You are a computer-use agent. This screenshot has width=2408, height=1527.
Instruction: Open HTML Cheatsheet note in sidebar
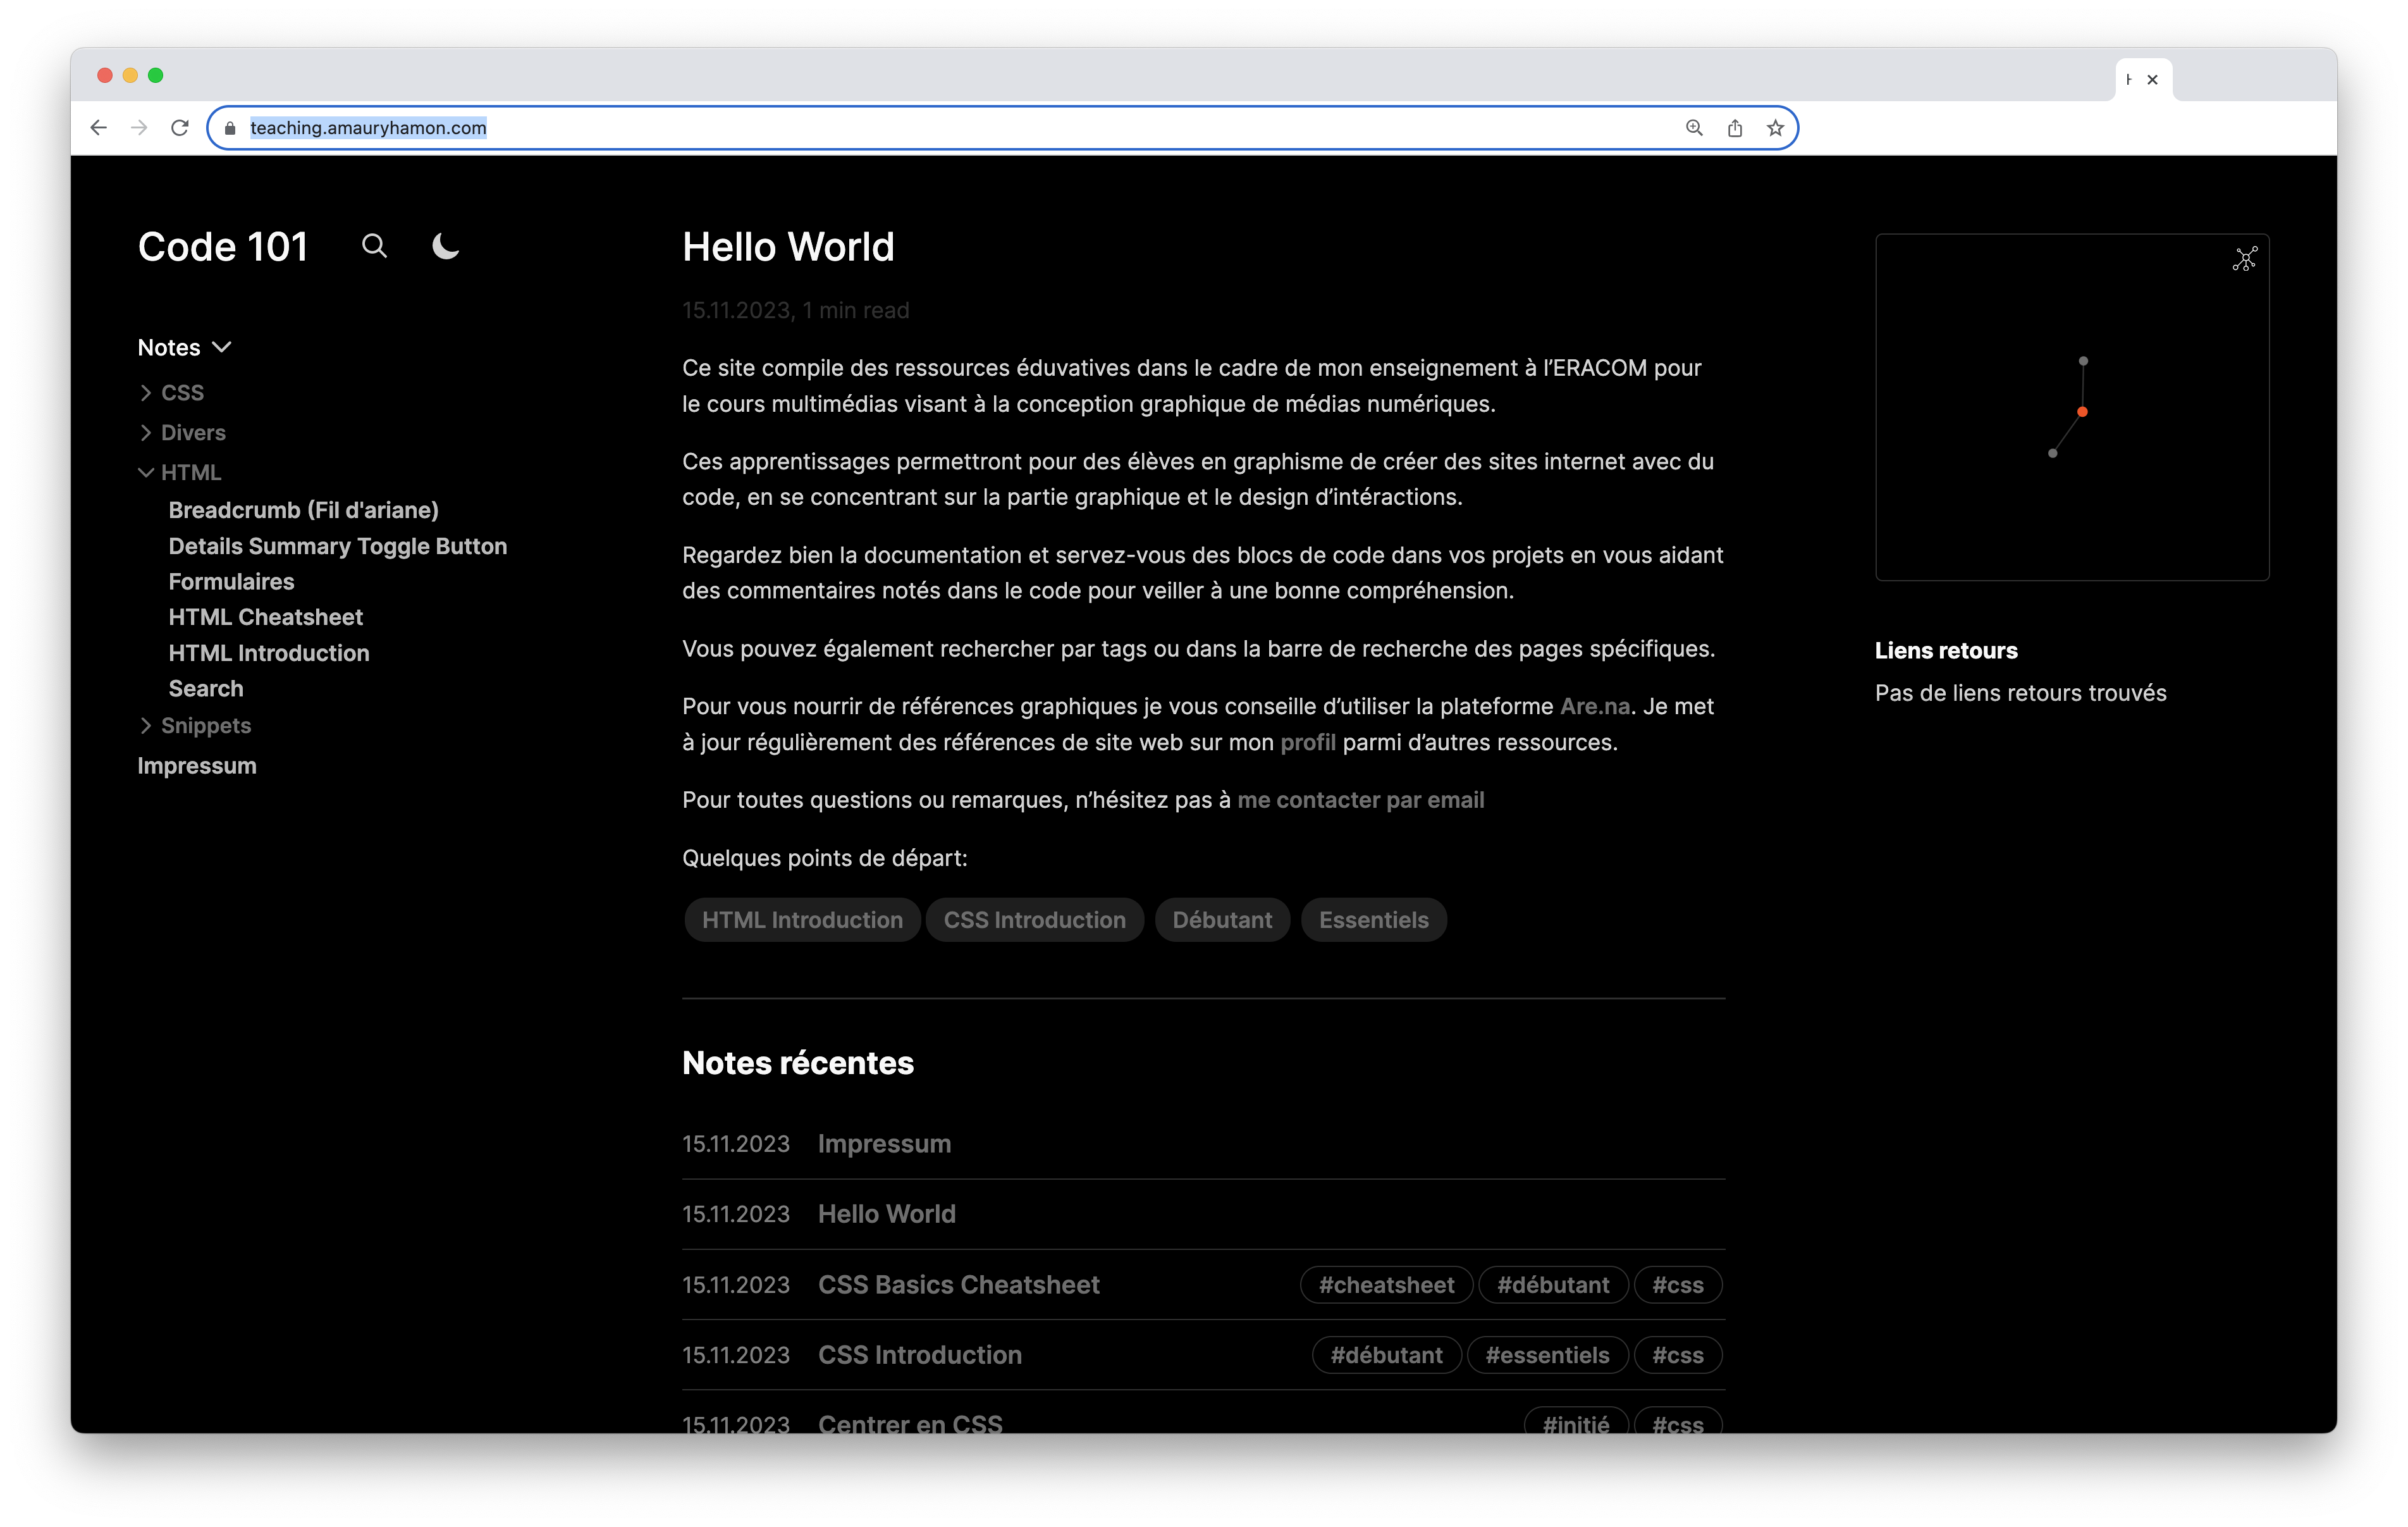tap(265, 617)
